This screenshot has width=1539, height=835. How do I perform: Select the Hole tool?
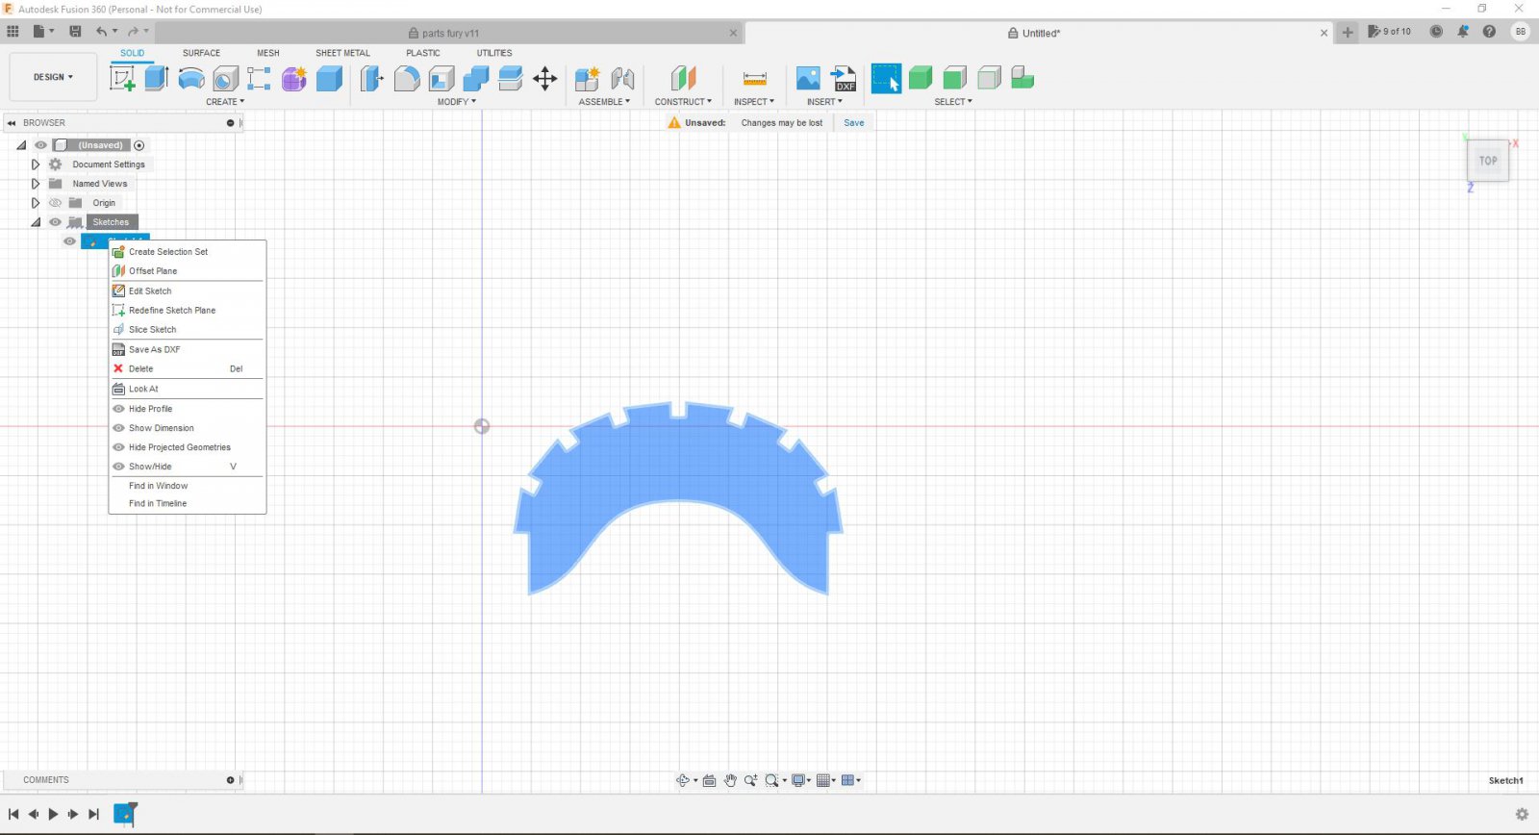[226, 79]
